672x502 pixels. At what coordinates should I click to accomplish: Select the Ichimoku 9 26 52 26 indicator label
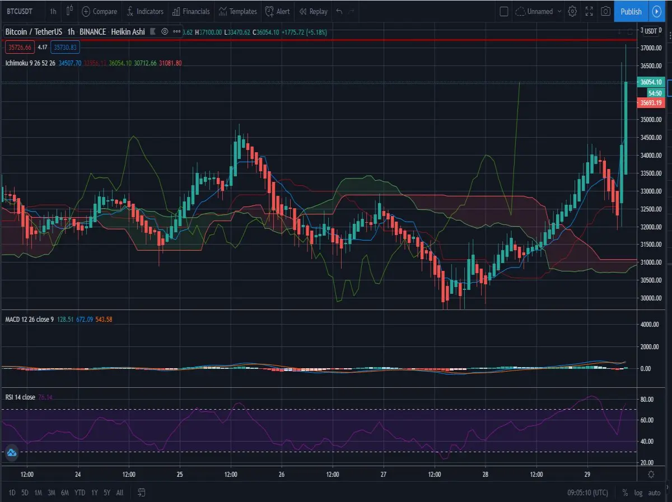[30, 63]
